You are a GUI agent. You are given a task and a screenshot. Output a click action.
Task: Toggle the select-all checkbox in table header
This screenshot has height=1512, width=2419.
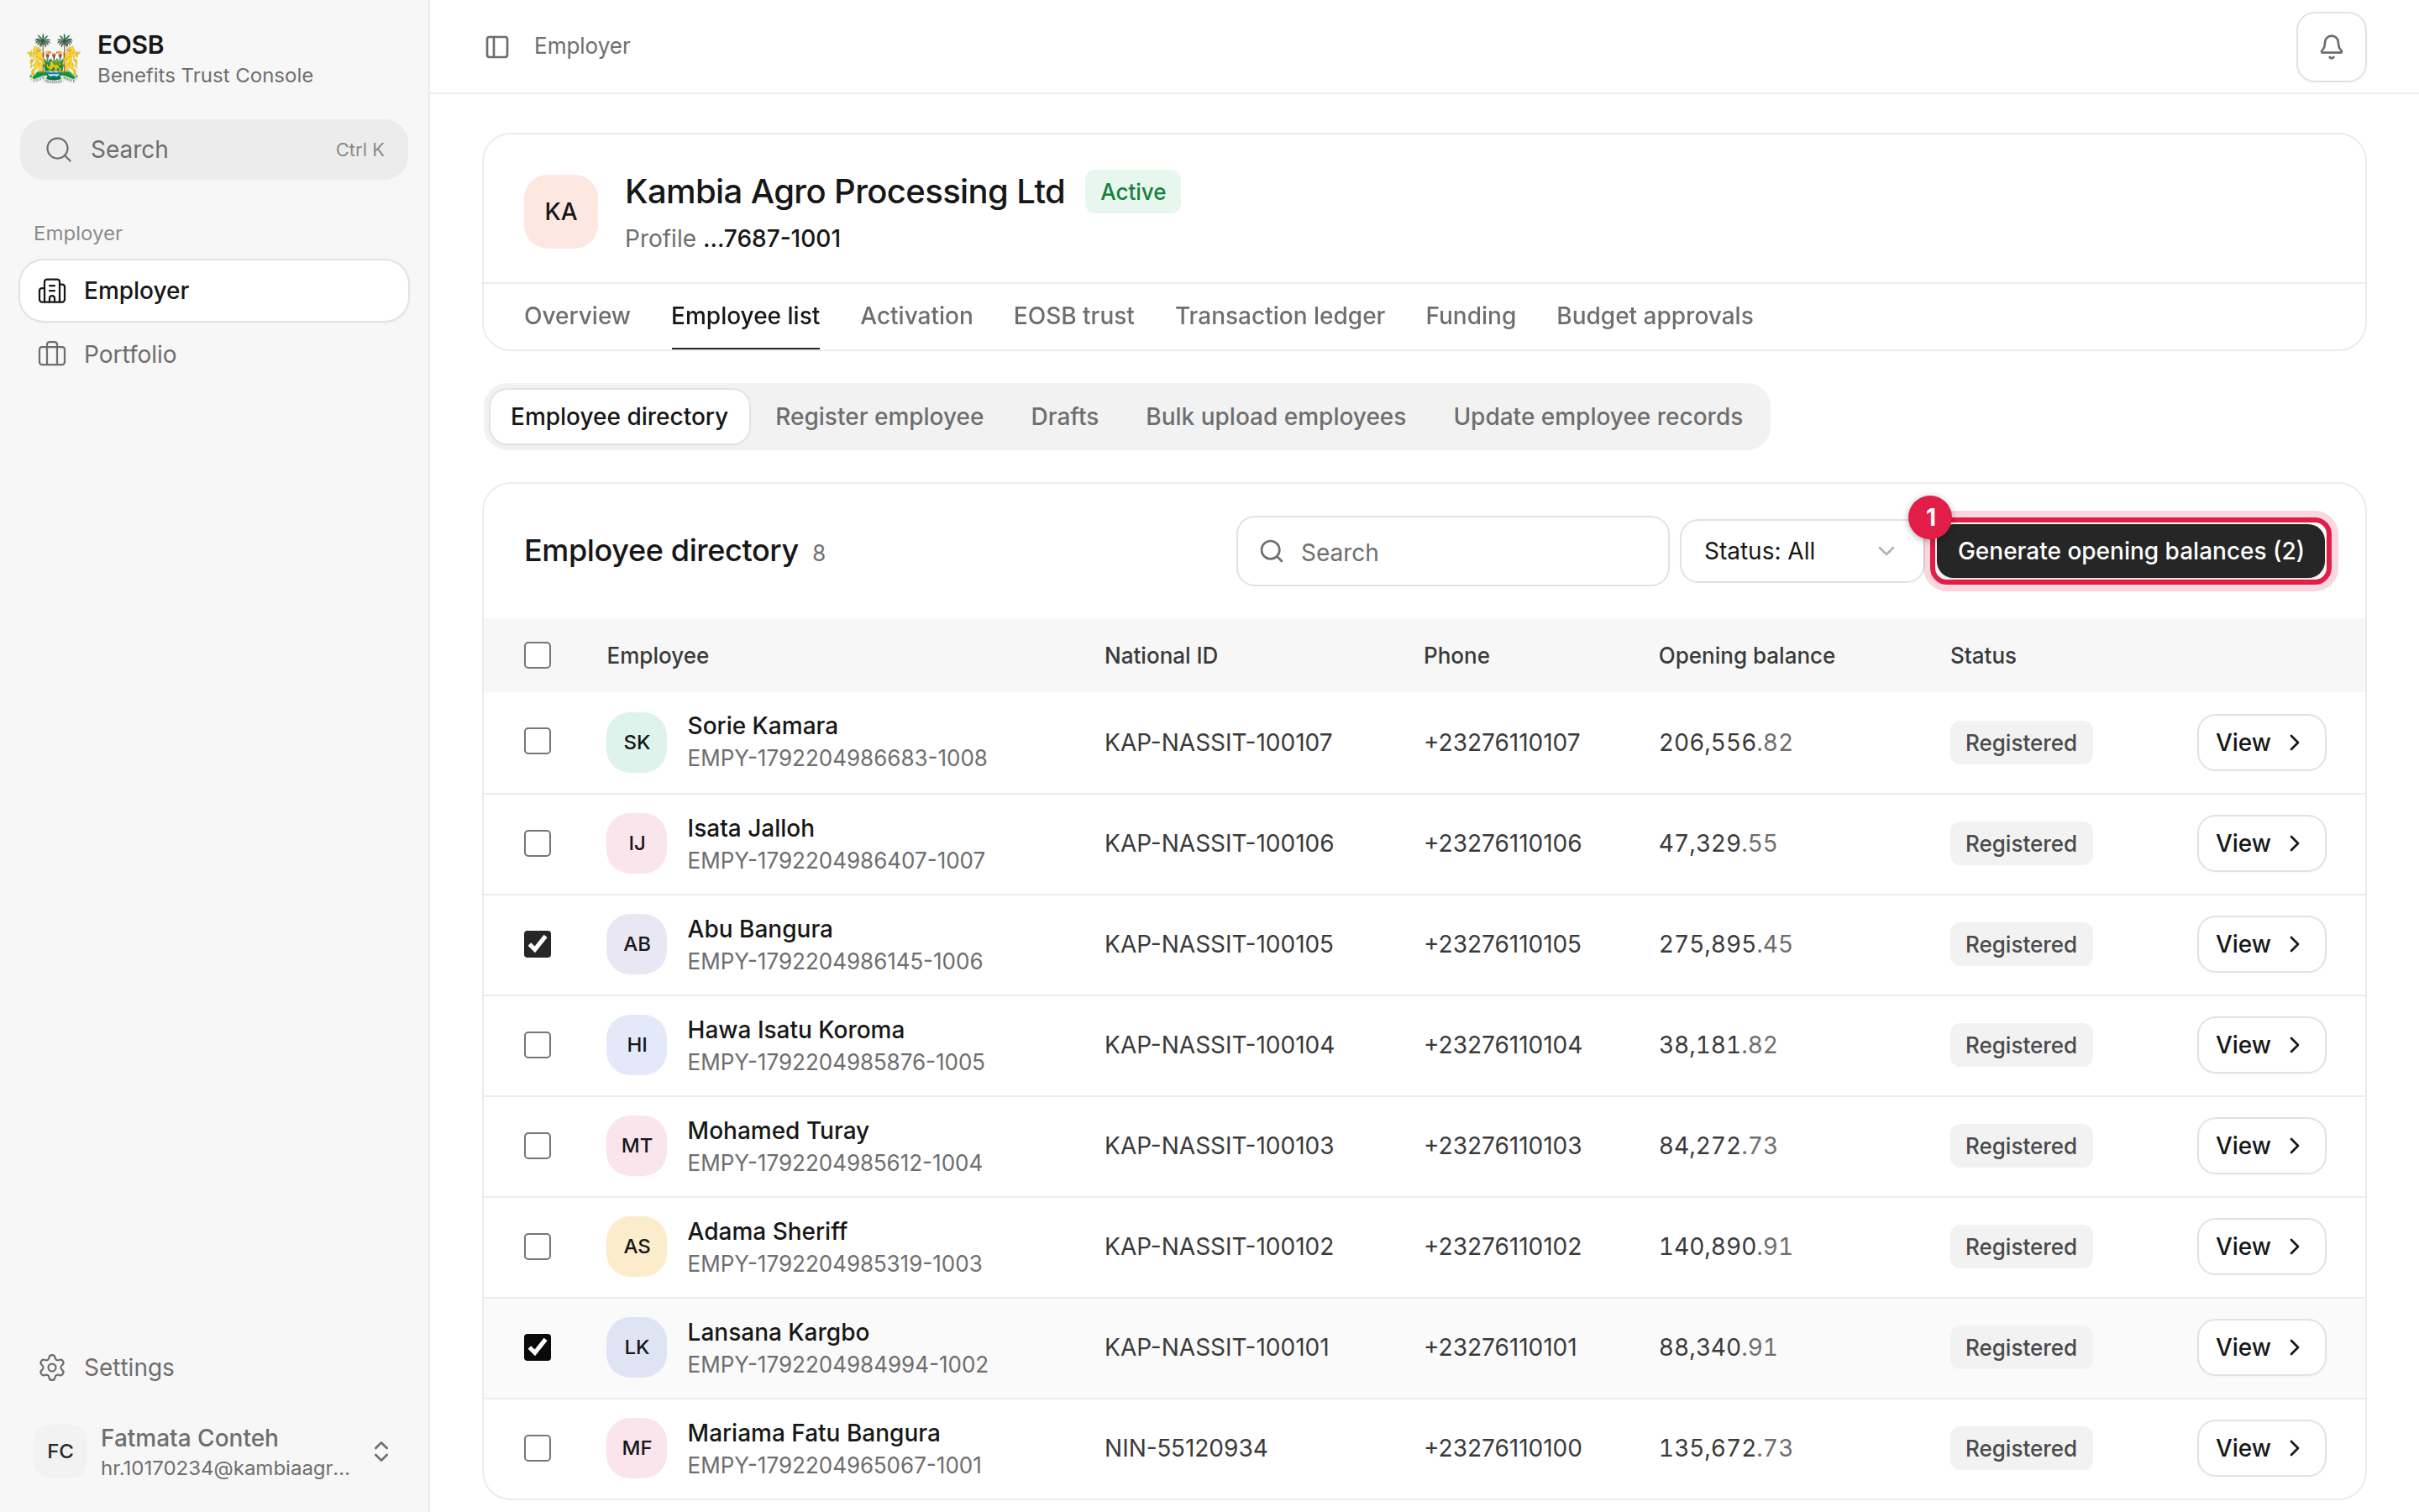(538, 655)
